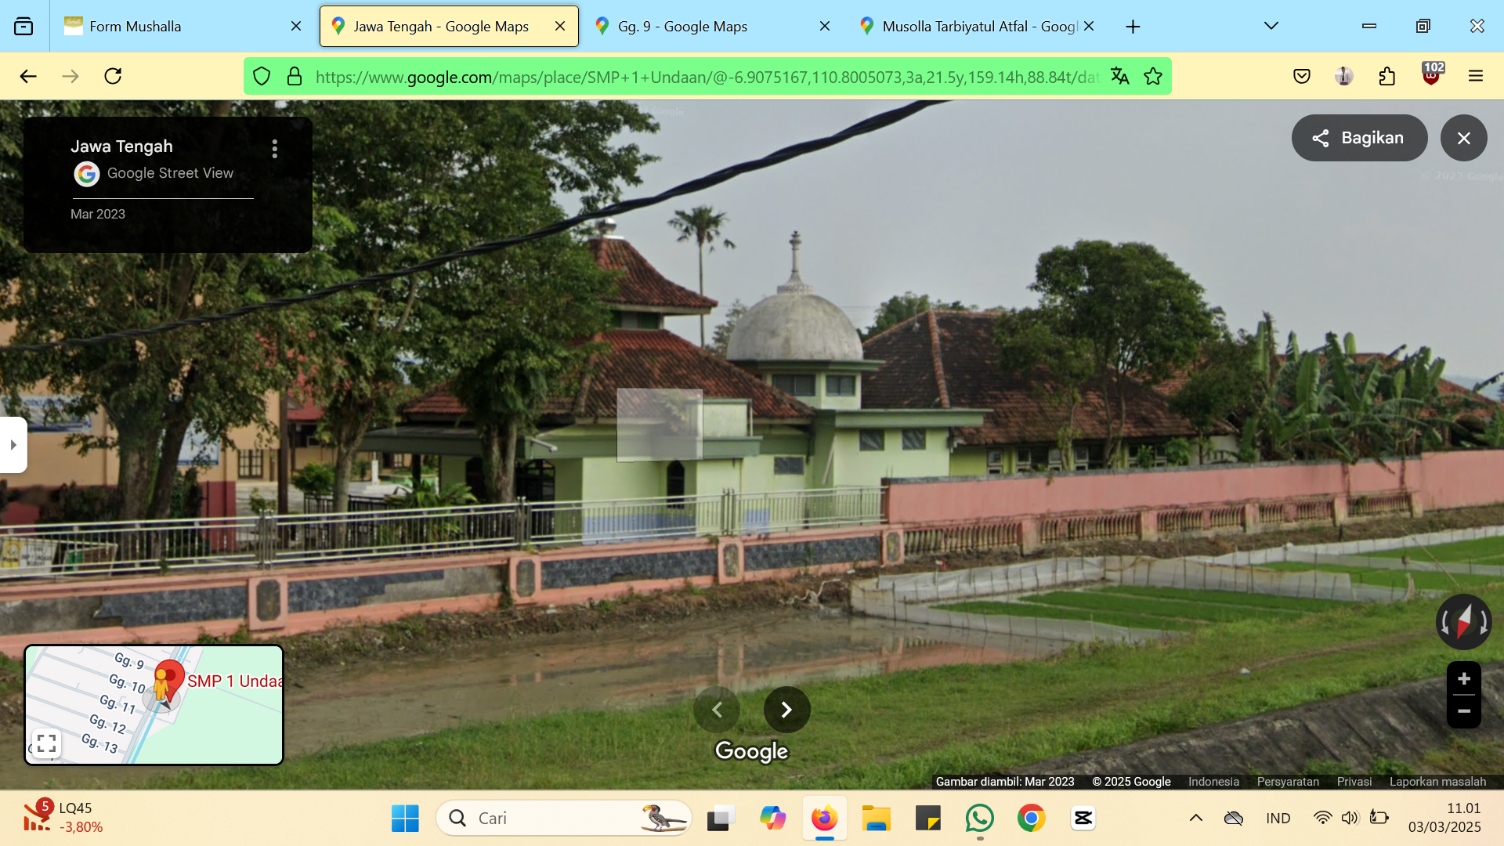Open clock showing 11.01 03/03/2025
The width and height of the screenshot is (1504, 846).
(1444, 817)
